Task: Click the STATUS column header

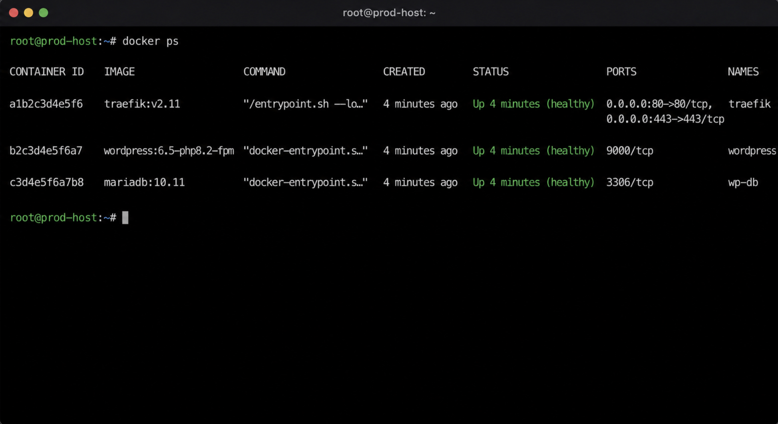Action: pos(491,72)
